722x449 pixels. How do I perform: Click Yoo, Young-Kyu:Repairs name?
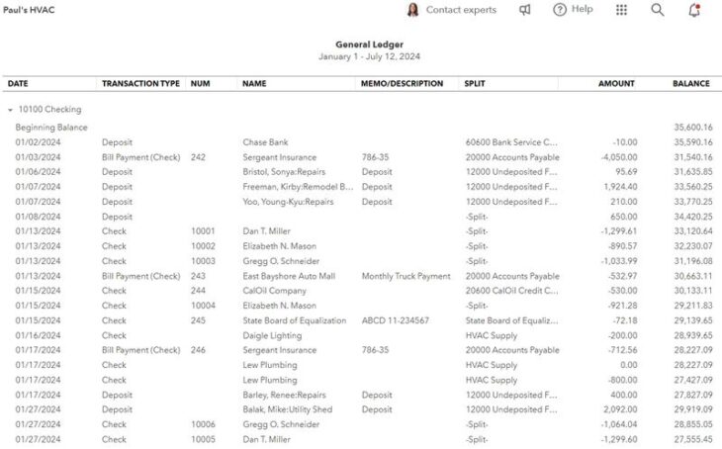[288, 202]
